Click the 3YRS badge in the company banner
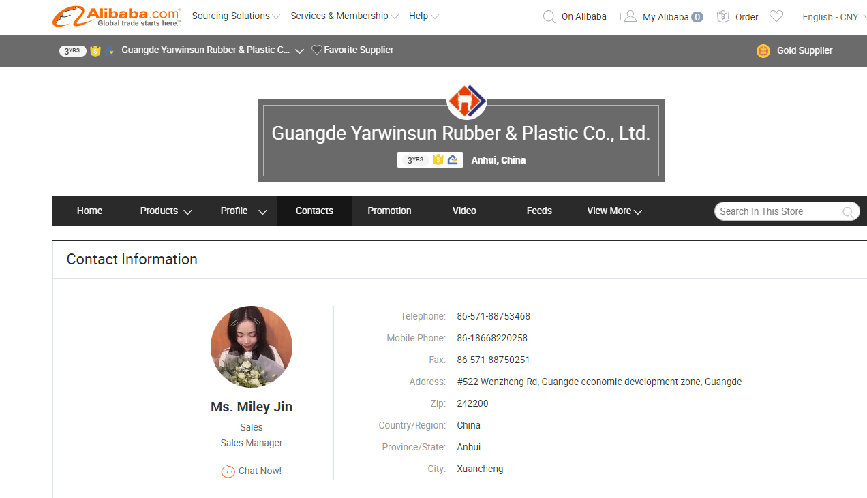The height and width of the screenshot is (498, 867). pyautogui.click(x=415, y=159)
